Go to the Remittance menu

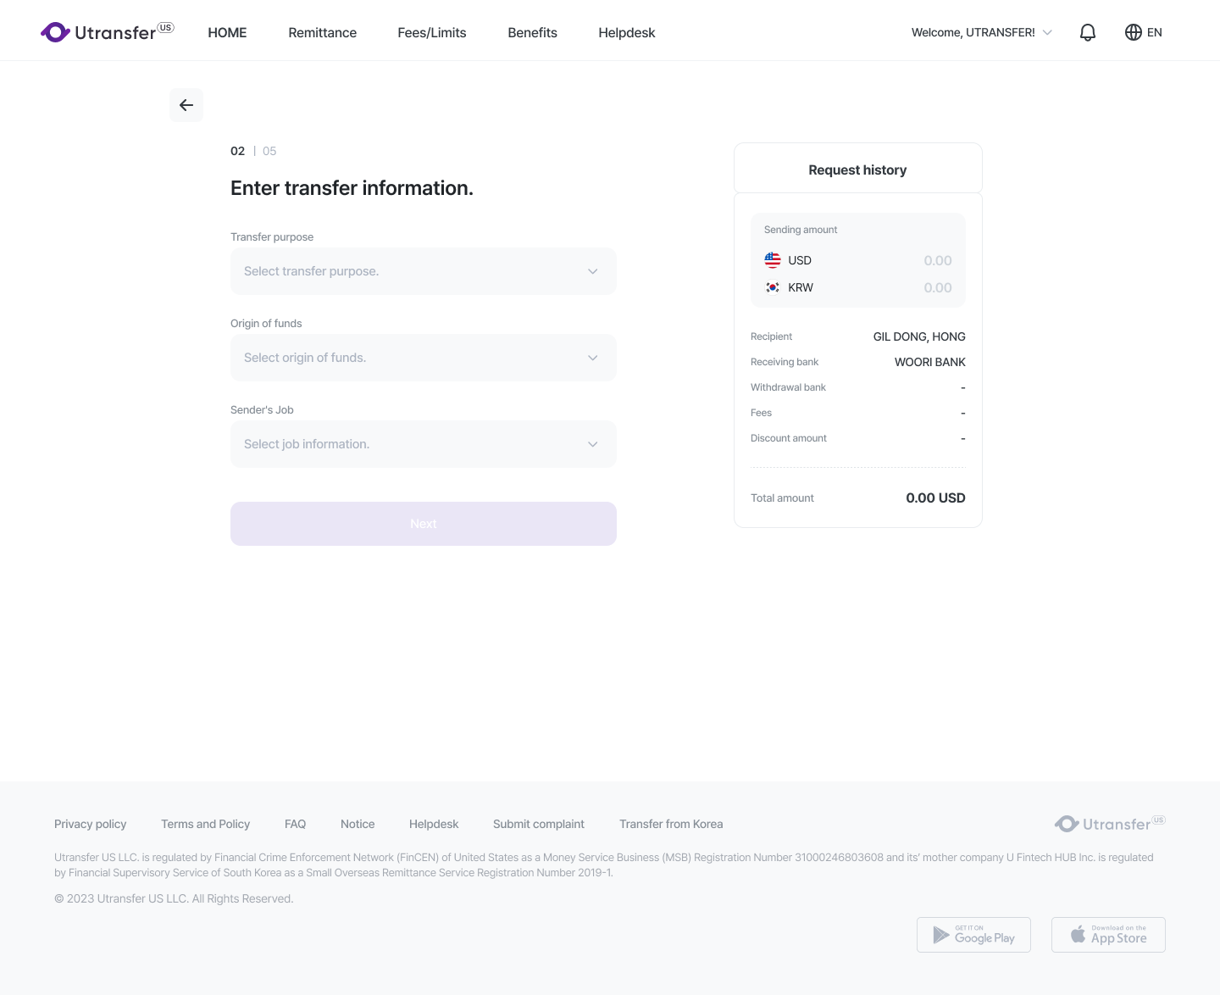[x=322, y=32]
